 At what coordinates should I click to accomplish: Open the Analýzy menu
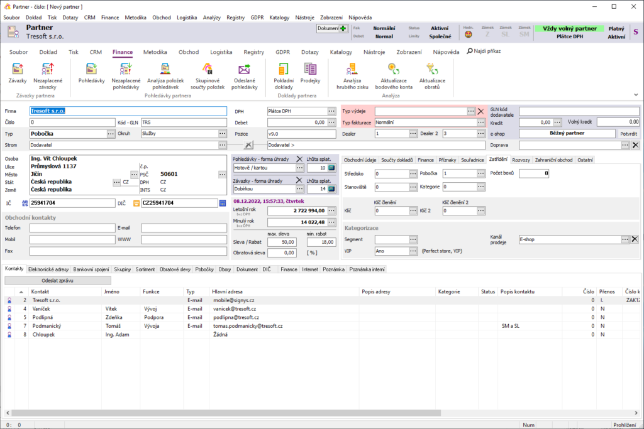click(x=212, y=18)
